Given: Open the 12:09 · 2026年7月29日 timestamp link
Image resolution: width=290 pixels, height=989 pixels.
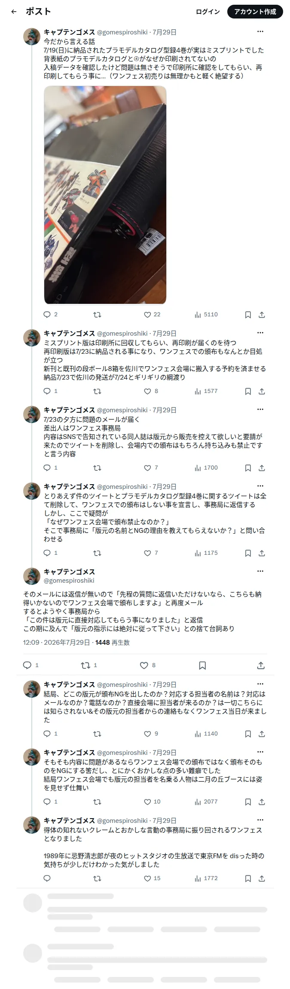Looking at the screenshot, I should [56, 643].
